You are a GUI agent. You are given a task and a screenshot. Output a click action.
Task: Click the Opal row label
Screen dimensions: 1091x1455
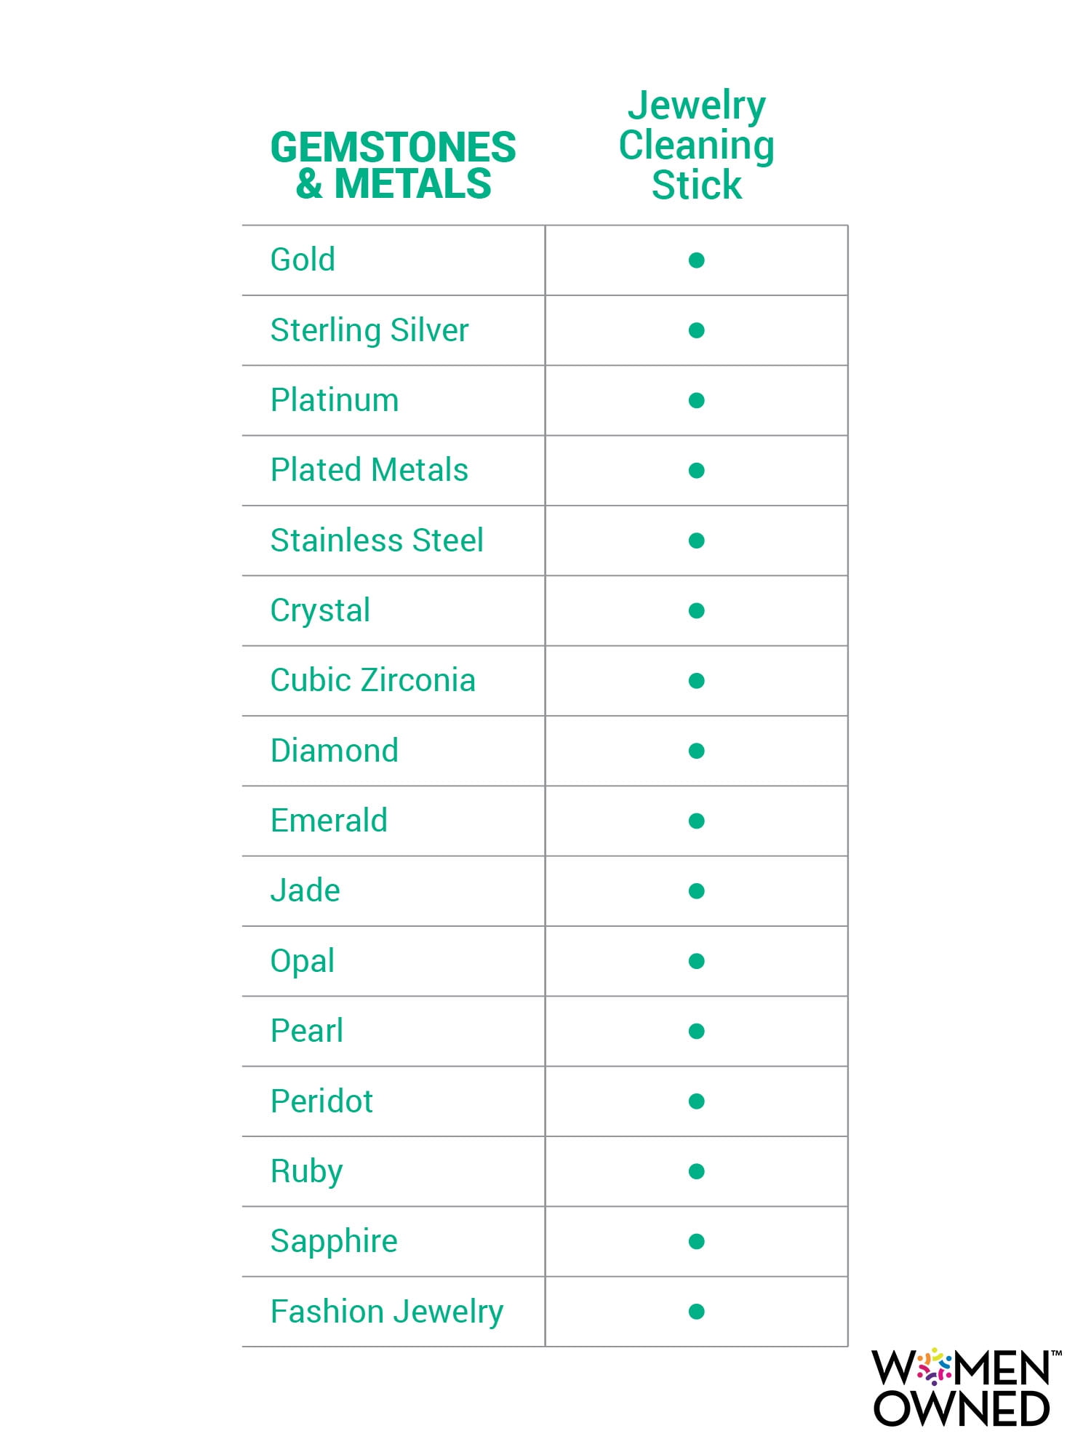coord(302,962)
